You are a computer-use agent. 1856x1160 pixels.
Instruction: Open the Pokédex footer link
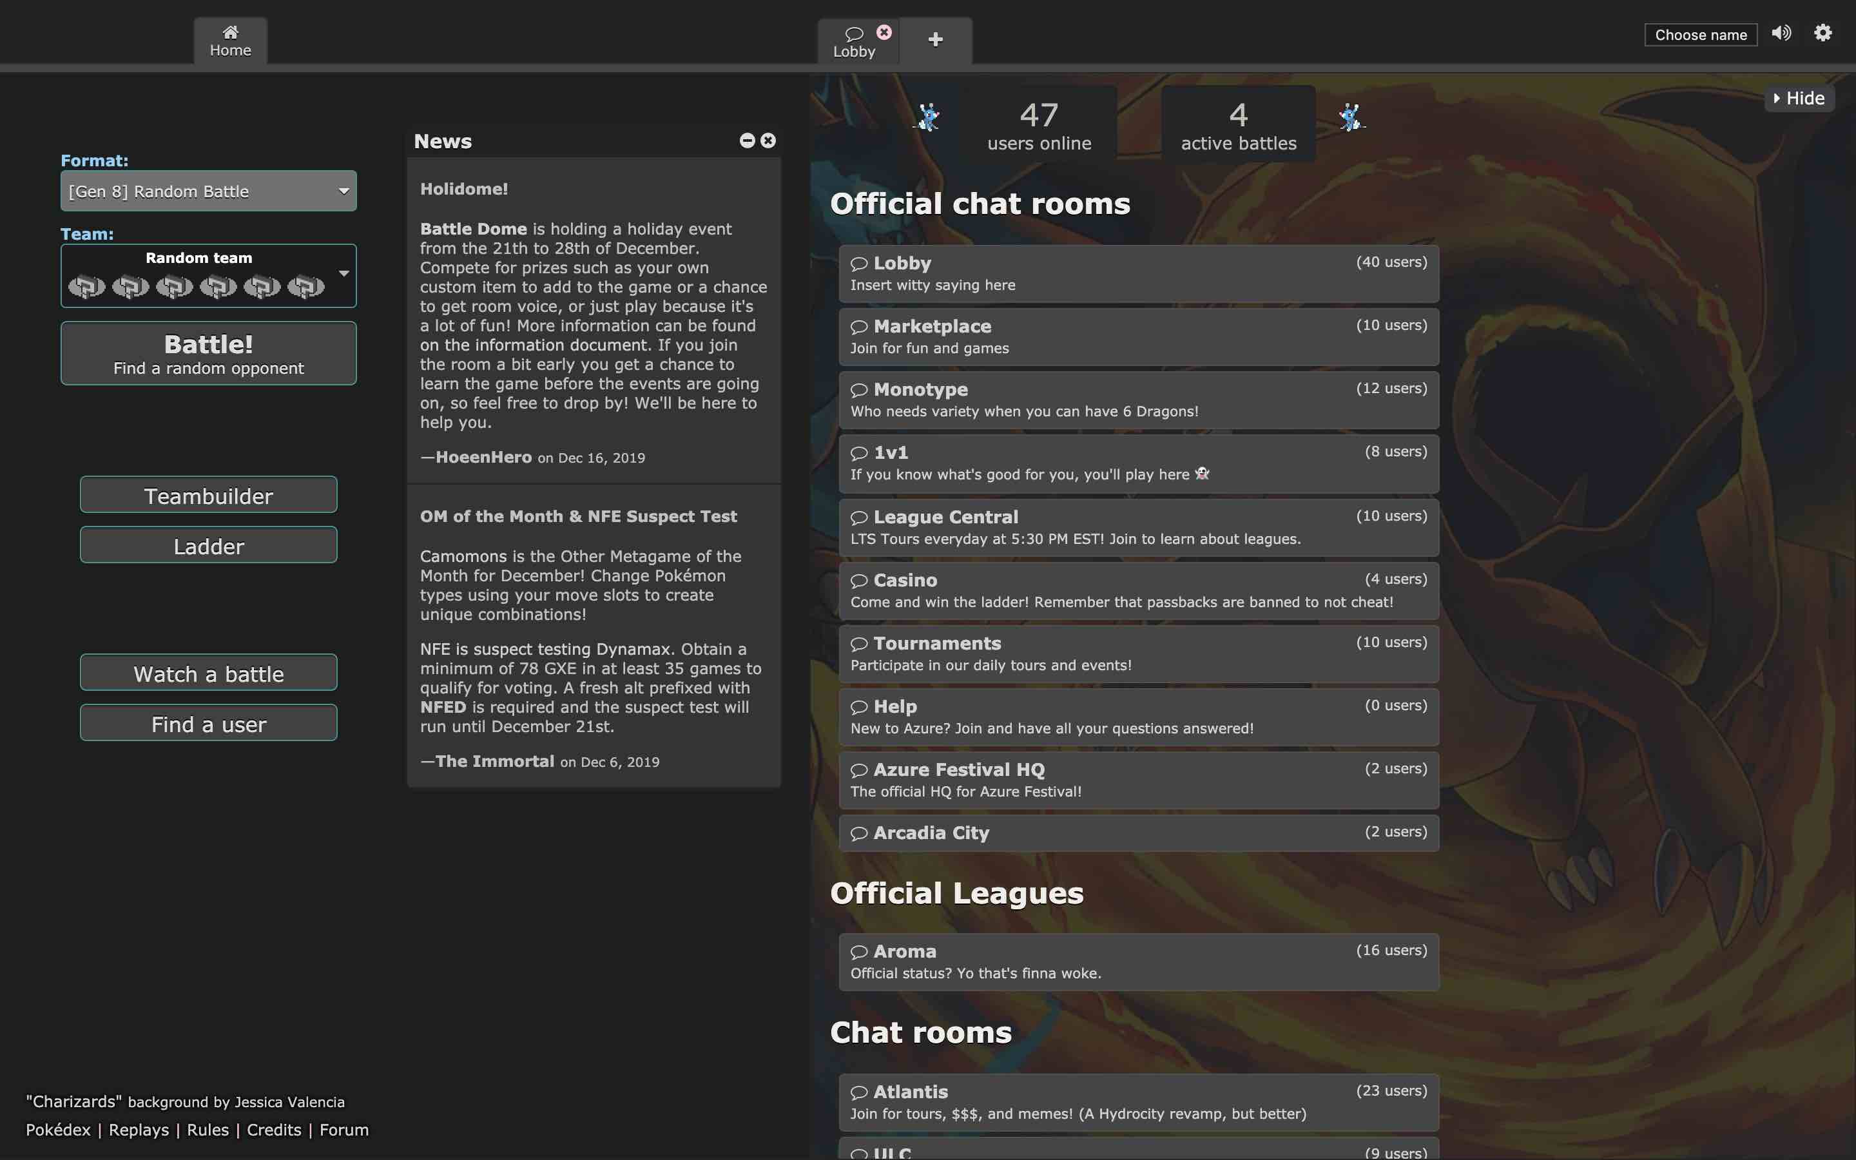coord(58,1129)
